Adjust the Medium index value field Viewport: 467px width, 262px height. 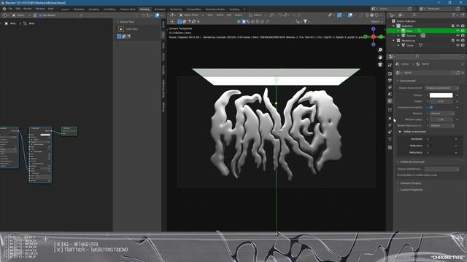pos(441,119)
